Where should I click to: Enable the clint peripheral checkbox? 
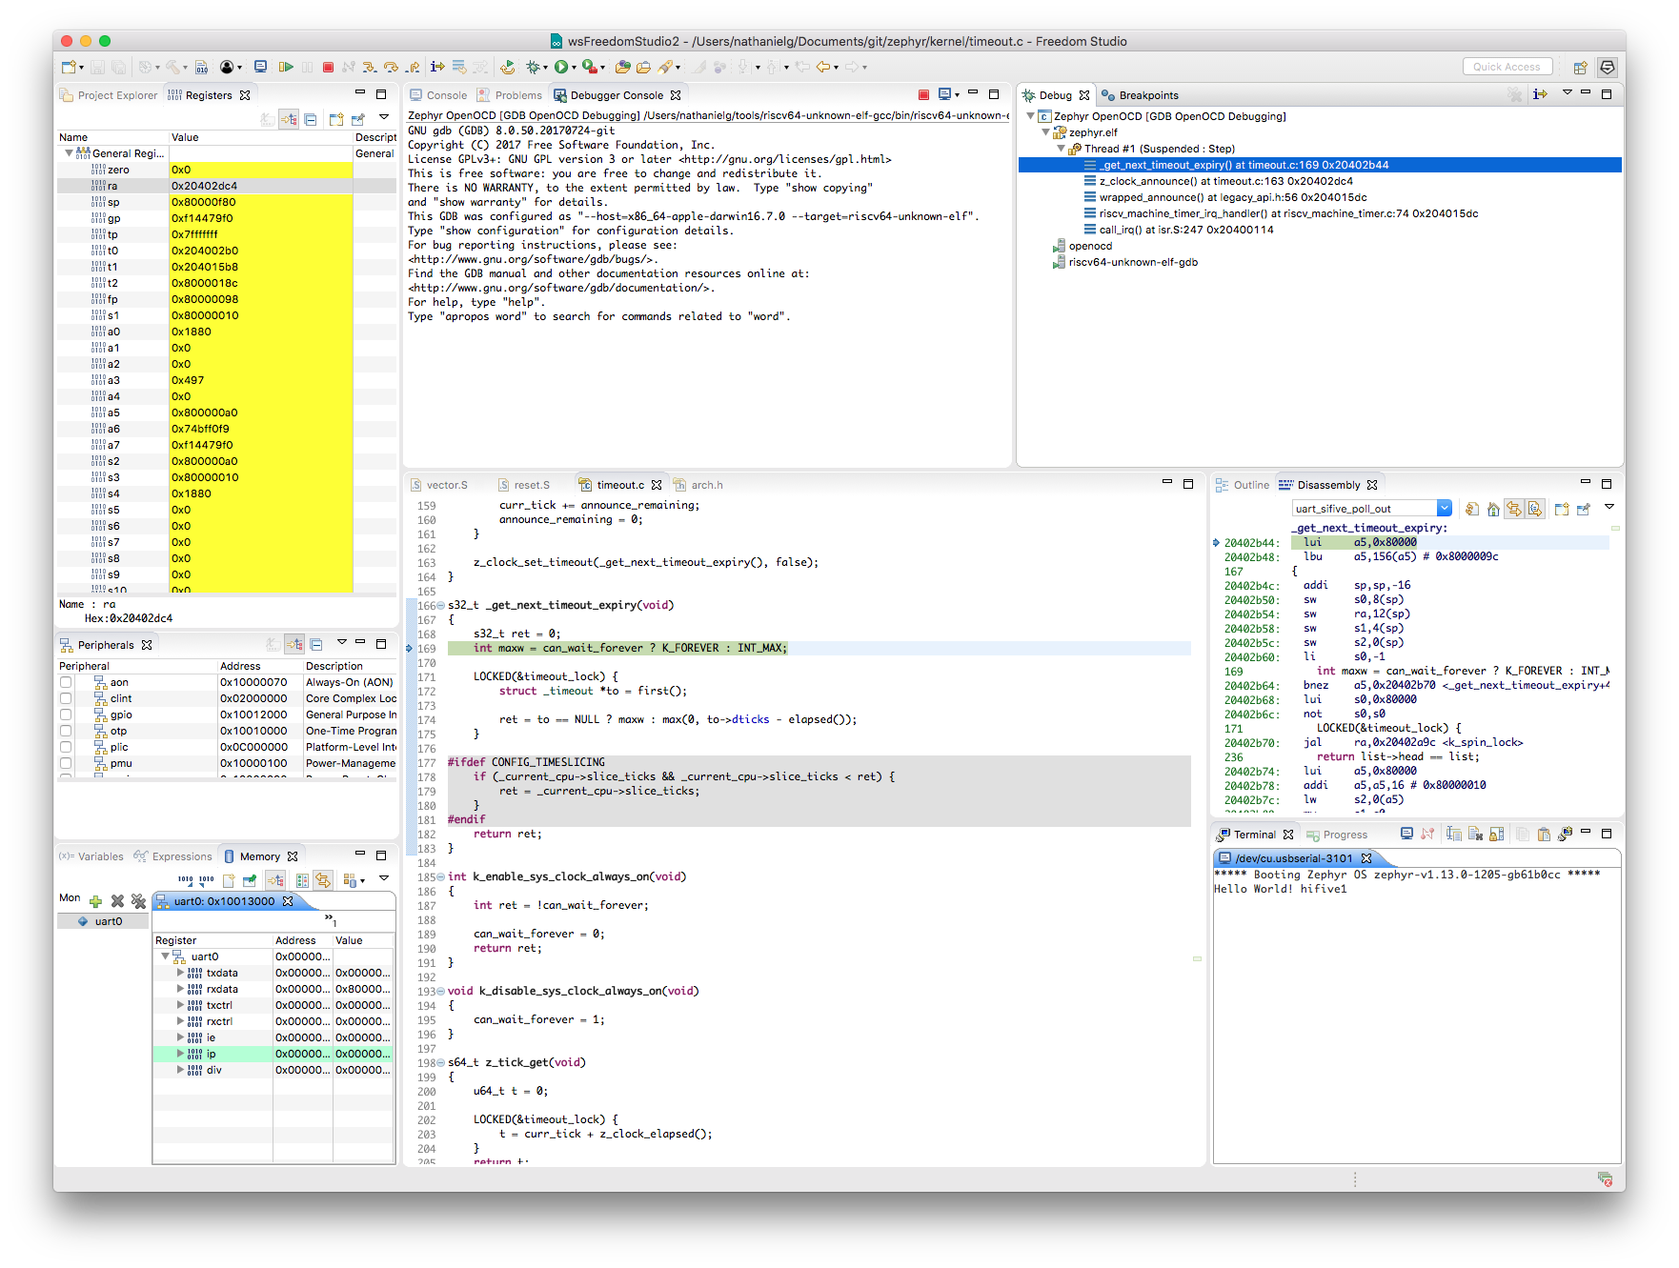click(65, 698)
